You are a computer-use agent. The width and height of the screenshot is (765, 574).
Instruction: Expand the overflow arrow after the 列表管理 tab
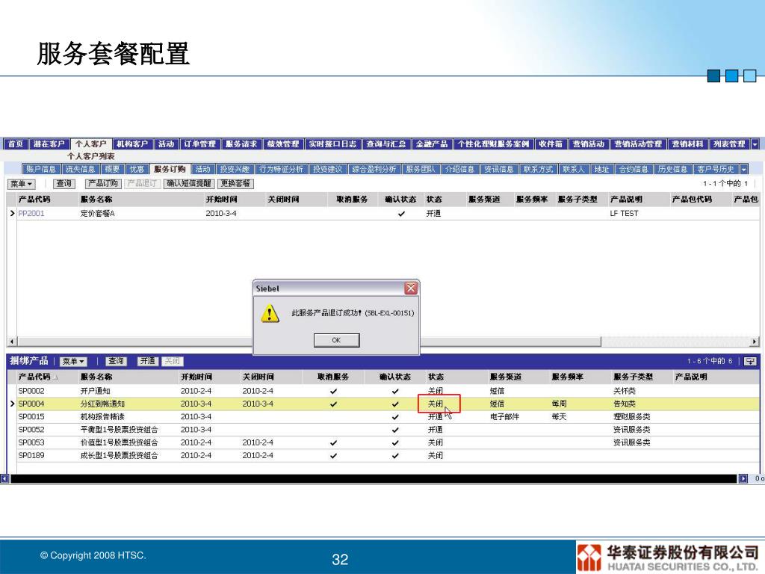755,144
